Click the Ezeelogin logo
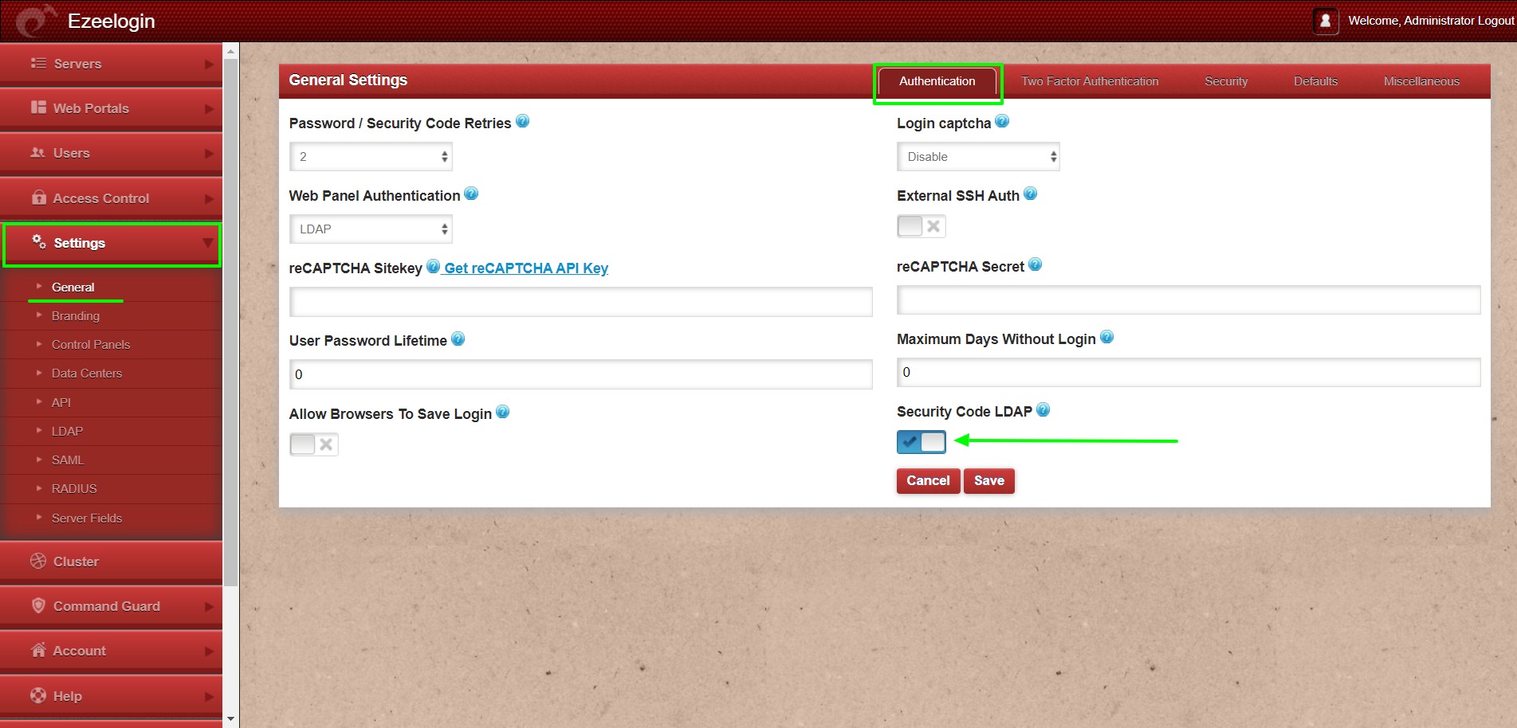1517x728 pixels. (36, 21)
